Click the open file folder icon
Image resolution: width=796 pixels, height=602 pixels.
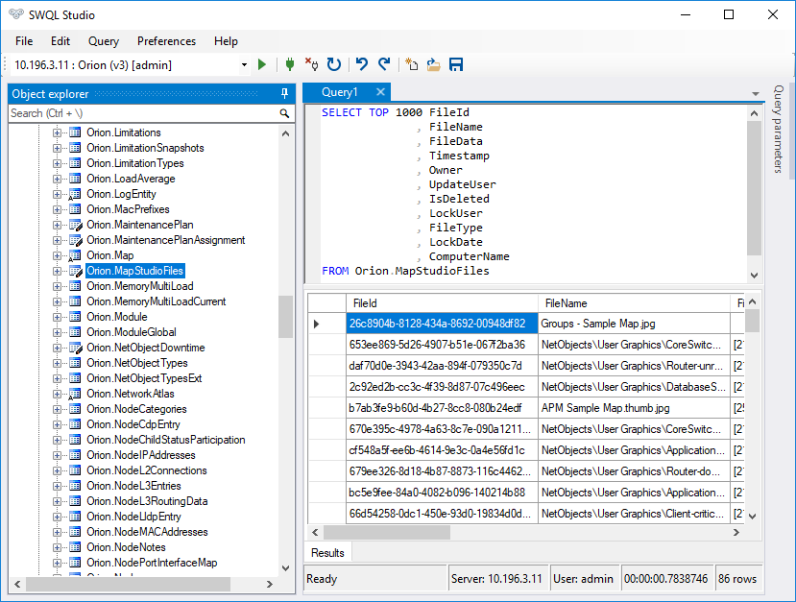click(434, 64)
